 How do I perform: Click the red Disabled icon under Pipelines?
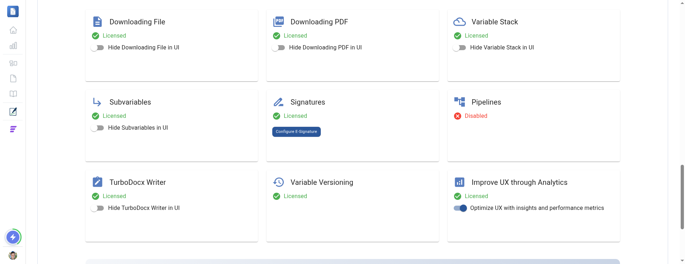point(458,116)
